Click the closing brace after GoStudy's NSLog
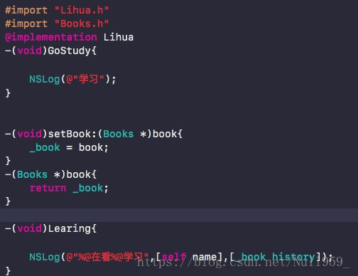This screenshot has height=276, width=358. [x=8, y=93]
